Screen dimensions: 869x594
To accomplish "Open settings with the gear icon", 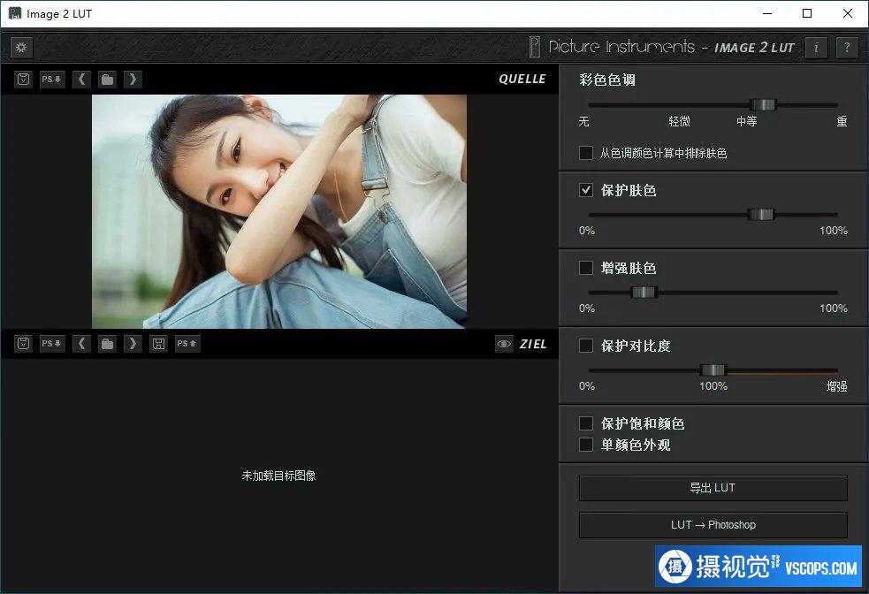I will (21, 48).
